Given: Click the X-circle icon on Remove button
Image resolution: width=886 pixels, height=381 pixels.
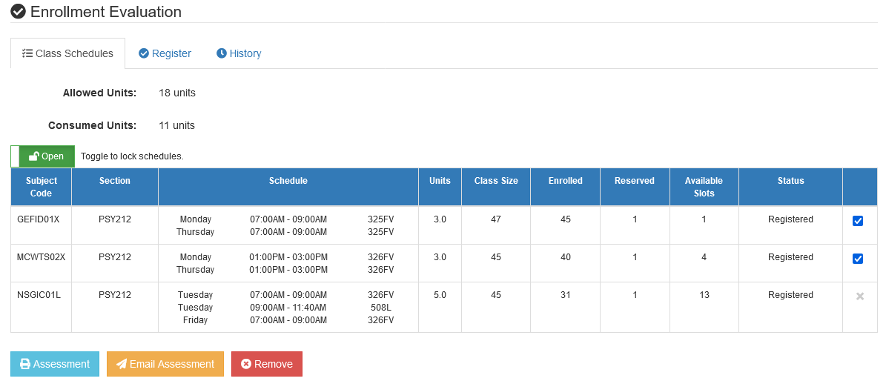Looking at the screenshot, I should click(x=246, y=364).
